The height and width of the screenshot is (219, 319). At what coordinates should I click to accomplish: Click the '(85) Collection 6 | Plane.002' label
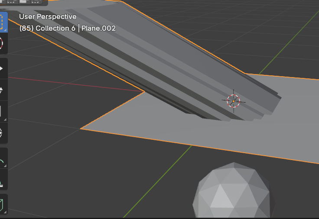[68, 28]
